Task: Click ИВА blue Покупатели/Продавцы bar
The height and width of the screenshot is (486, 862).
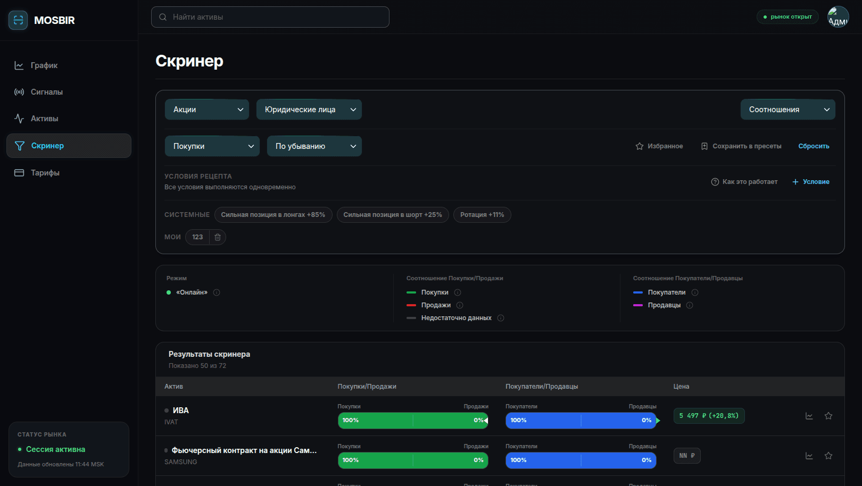Action: click(581, 421)
